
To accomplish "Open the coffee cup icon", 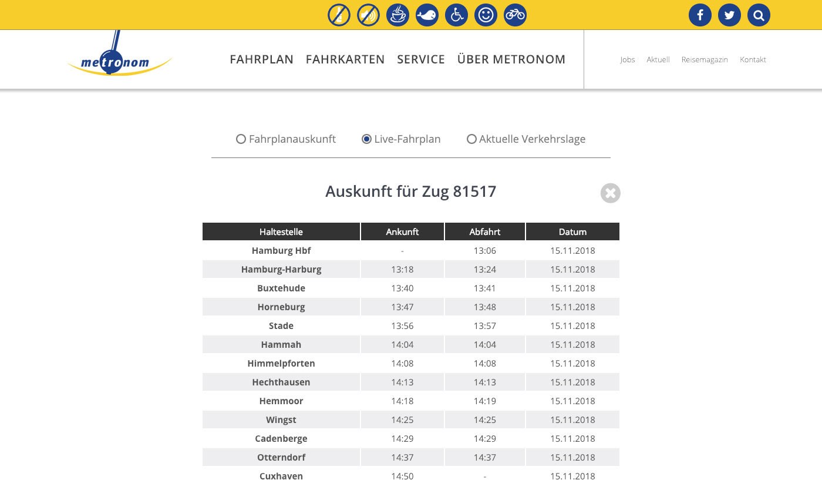I will coord(397,15).
